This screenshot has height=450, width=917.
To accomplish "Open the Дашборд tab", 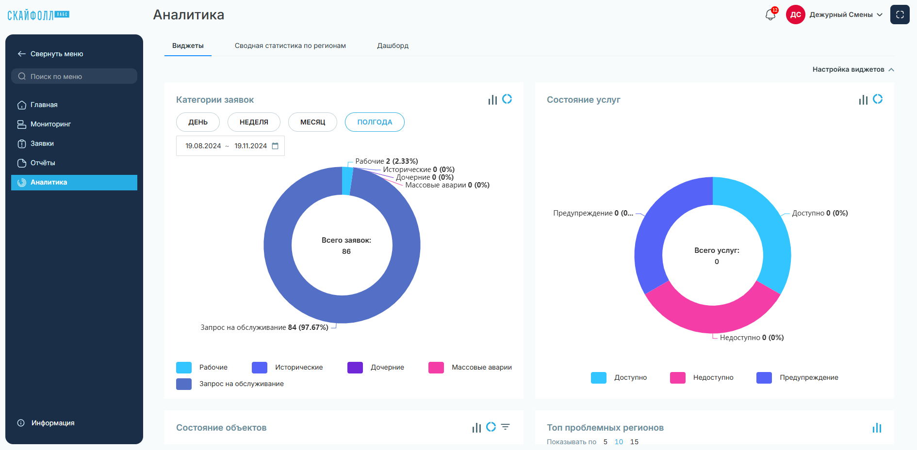I will 393,46.
